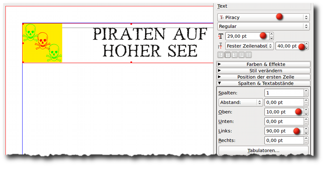Align text right with third alignment icon
The width and height of the screenshot is (324, 173).
235,55
